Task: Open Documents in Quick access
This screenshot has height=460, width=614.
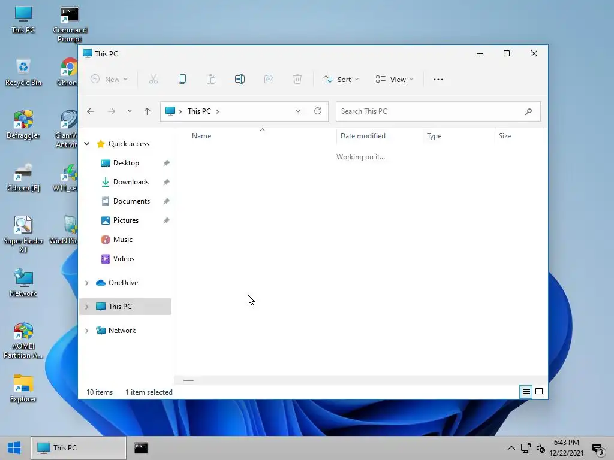Action: tap(131, 201)
